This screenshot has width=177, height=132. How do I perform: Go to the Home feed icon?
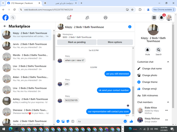click(69, 18)
